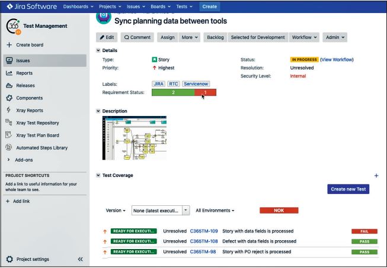Screen dimensions: 387x268
Task: Open Xray Test Plan Board icon
Action: [x=10, y=135]
